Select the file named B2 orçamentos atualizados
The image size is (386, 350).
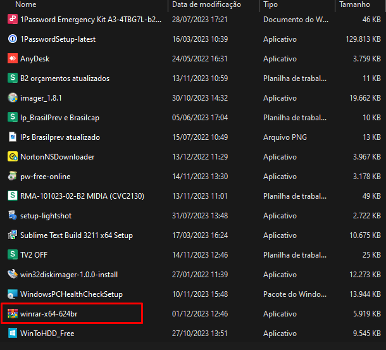point(65,78)
